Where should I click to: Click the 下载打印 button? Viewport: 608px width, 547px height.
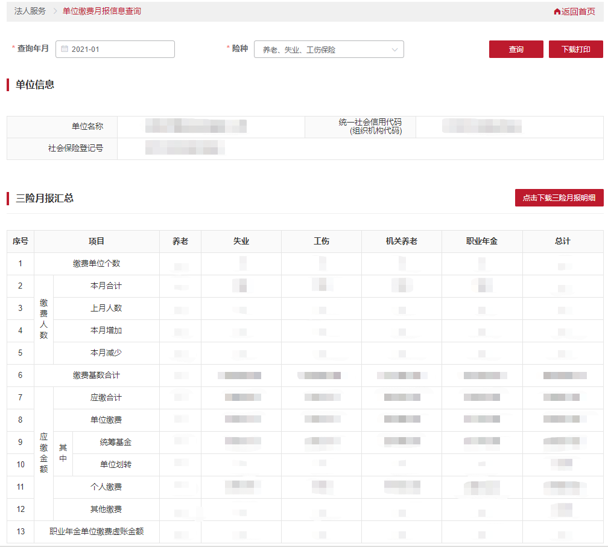point(575,50)
